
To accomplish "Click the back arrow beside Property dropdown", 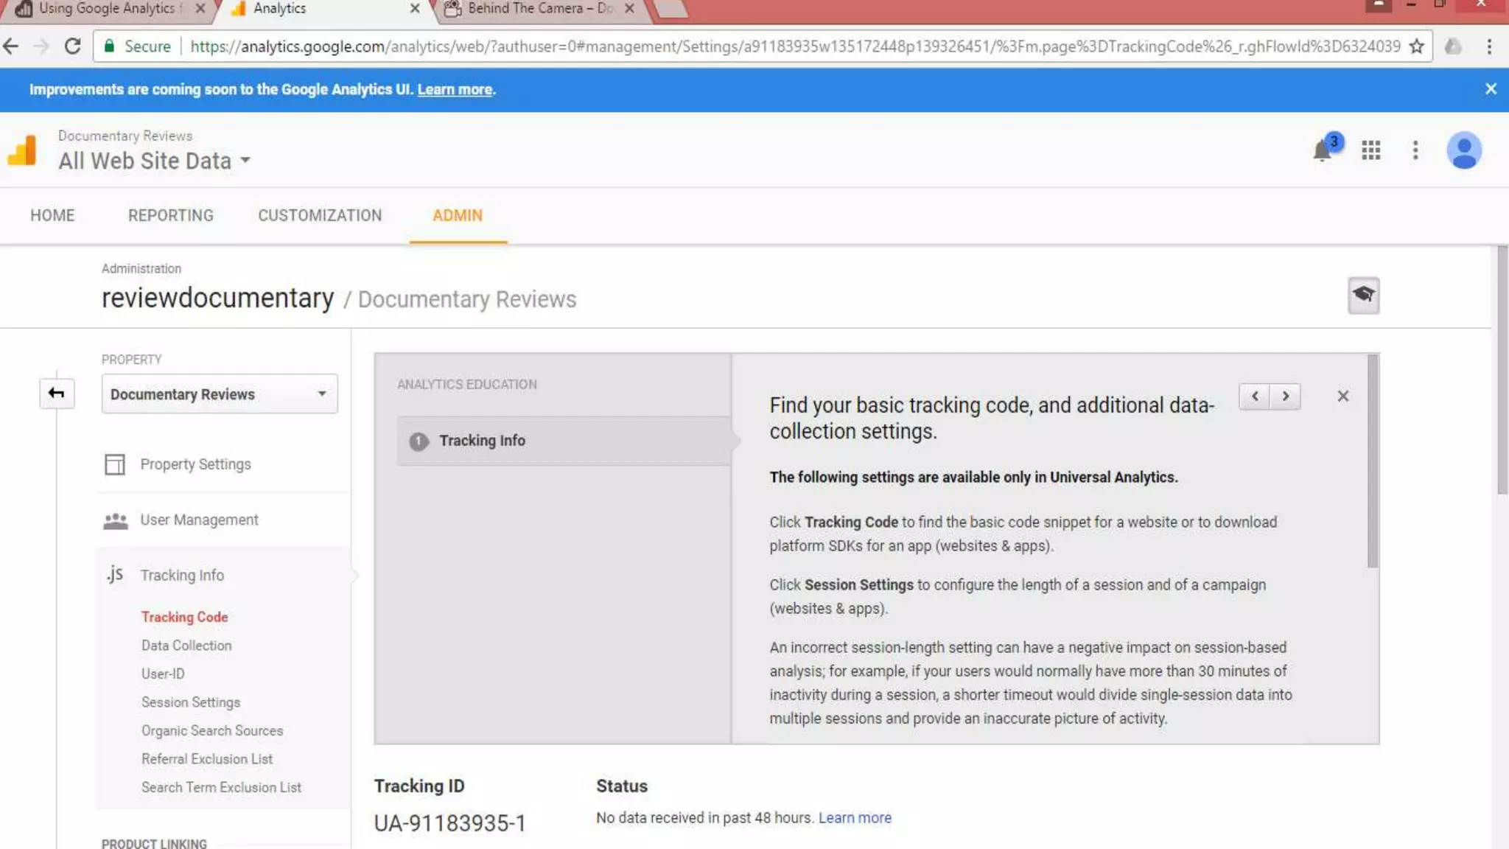I will [x=57, y=393].
